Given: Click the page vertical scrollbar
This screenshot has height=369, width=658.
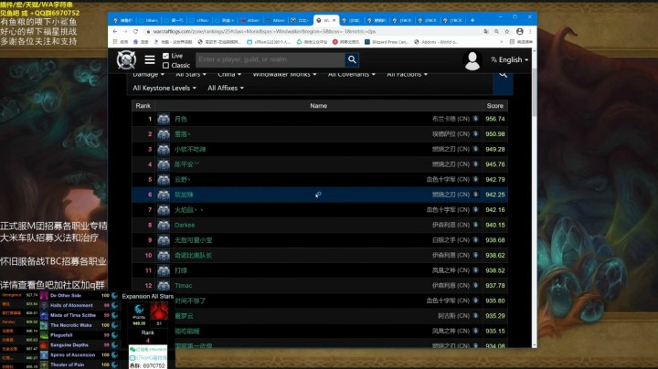Looking at the screenshot, I should pos(535,92).
